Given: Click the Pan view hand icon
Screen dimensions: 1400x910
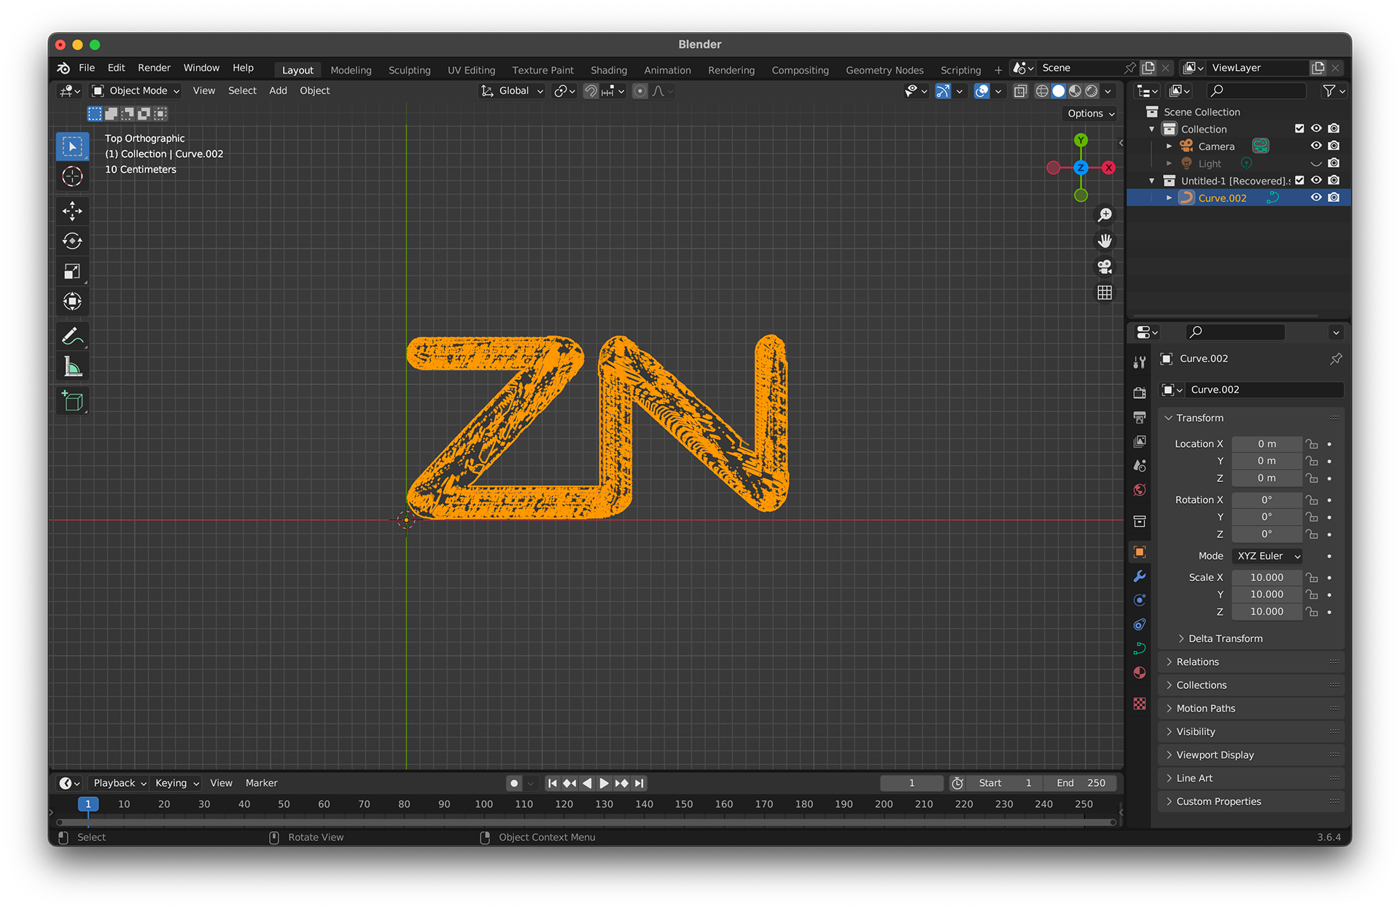Looking at the screenshot, I should click(1105, 241).
